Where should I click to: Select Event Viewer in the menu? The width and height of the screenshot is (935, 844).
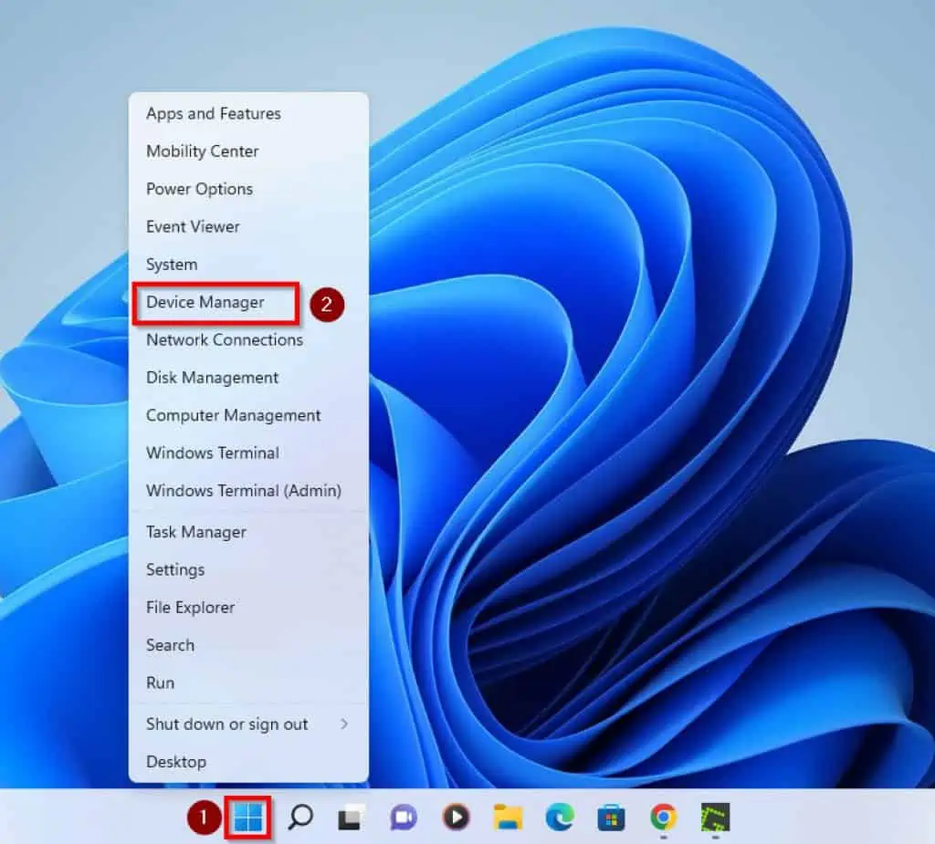[193, 226]
